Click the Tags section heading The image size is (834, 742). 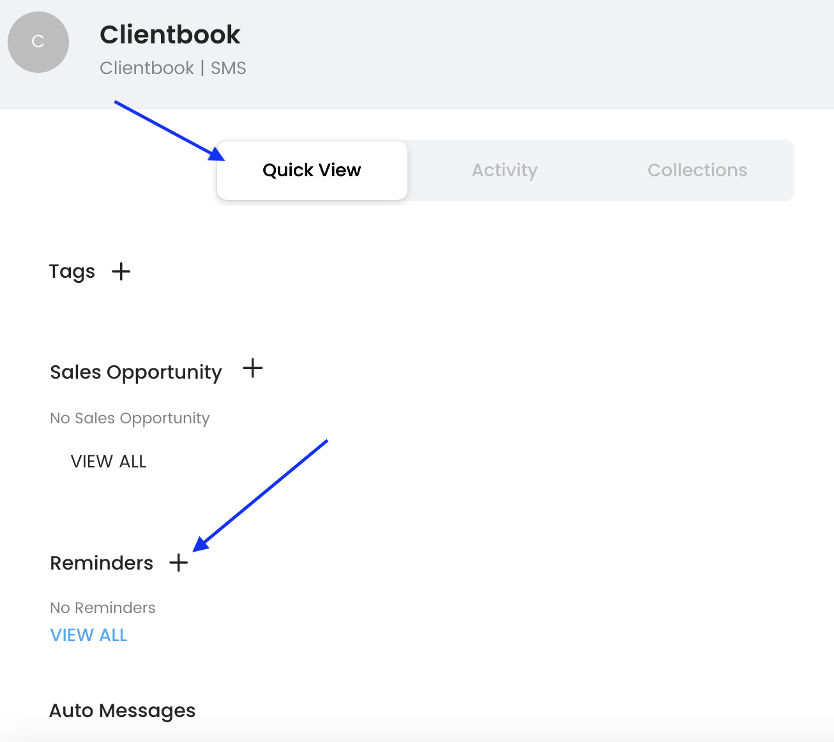tap(72, 271)
